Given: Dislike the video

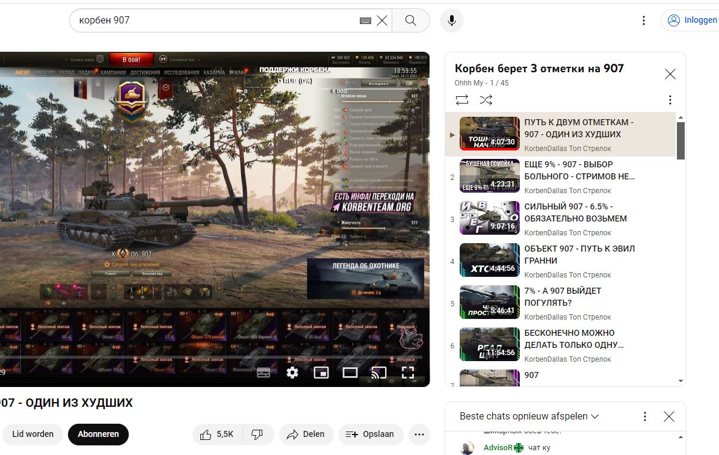Looking at the screenshot, I should point(258,434).
